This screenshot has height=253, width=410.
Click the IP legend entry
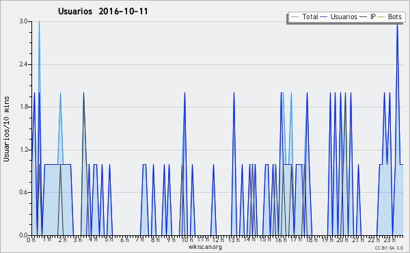click(x=373, y=16)
